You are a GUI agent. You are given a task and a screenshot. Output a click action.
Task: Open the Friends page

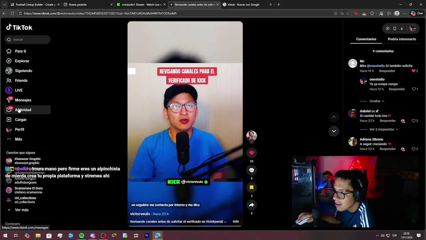(28, 80)
